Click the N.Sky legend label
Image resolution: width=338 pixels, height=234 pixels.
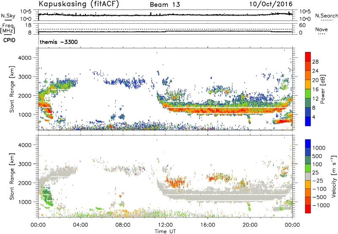pos(8,16)
